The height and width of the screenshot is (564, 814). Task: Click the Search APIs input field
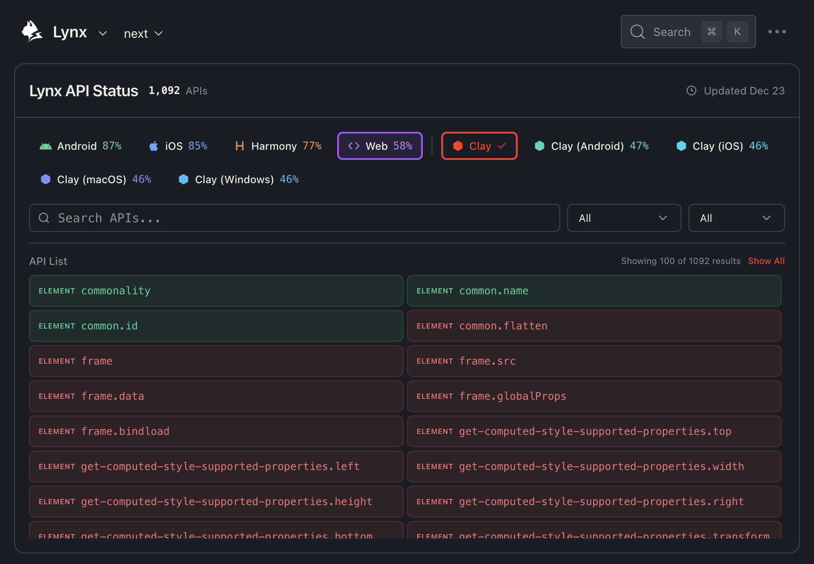click(294, 218)
